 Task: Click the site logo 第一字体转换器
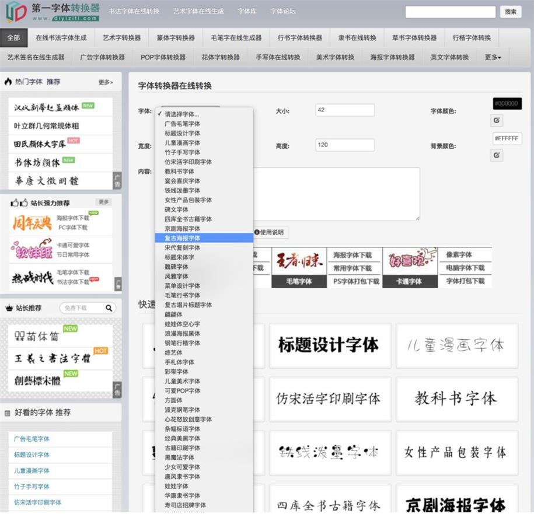click(x=53, y=12)
